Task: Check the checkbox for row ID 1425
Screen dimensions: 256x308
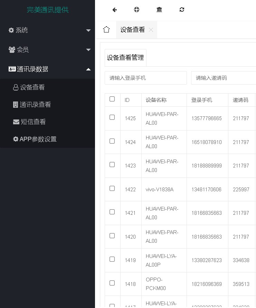Action: [112, 117]
